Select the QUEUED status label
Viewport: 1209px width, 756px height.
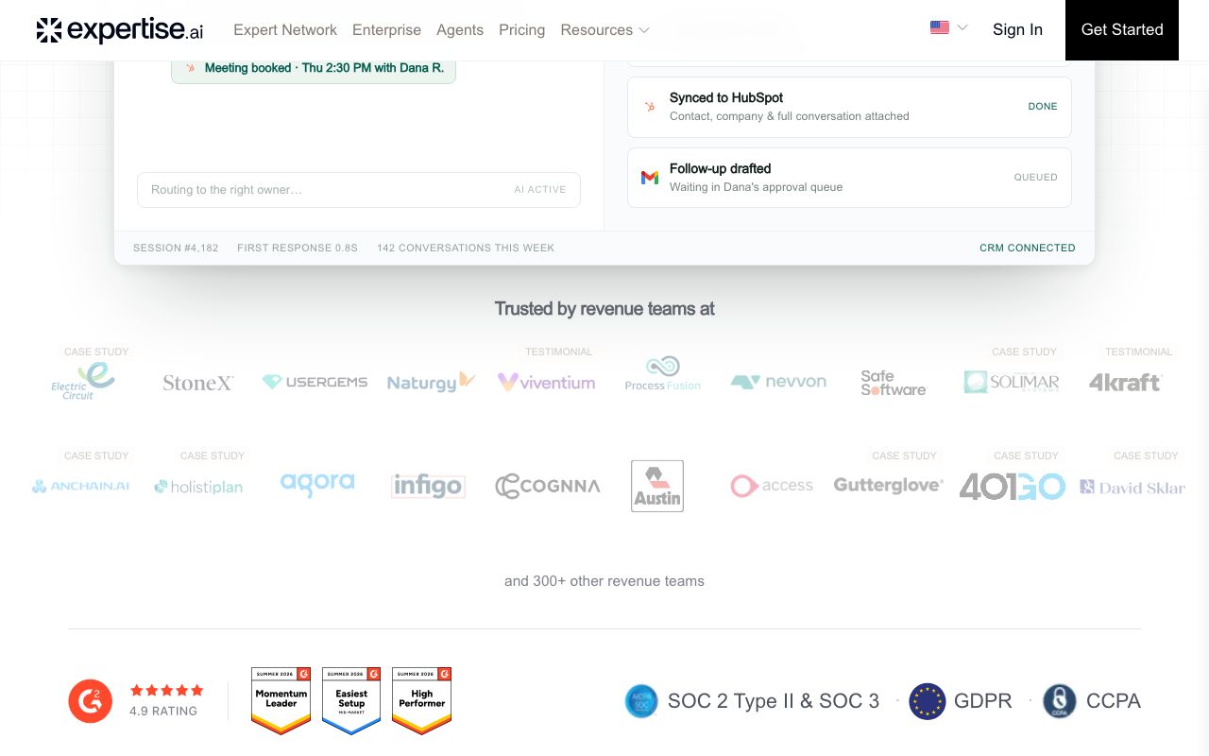tap(1036, 178)
